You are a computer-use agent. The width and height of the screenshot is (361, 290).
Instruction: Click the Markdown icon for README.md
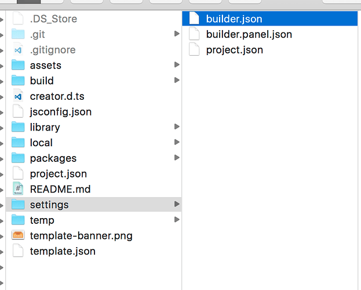coord(18,189)
